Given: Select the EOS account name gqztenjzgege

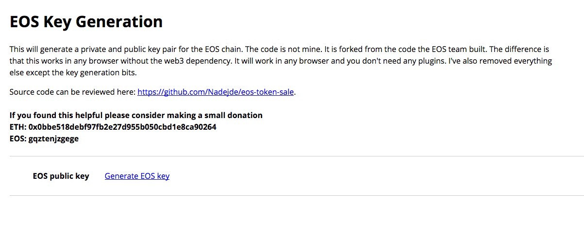Looking at the screenshot, I should pos(53,138).
